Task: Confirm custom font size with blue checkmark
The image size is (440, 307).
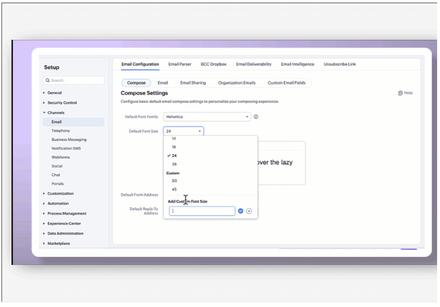Action: (x=240, y=211)
